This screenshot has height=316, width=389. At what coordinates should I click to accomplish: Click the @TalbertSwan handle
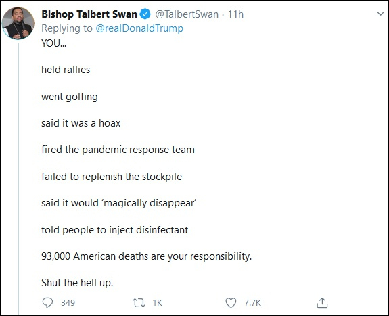(187, 14)
